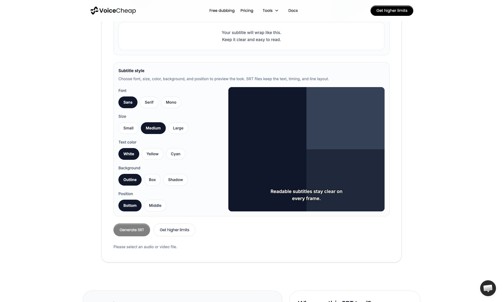Set text color to Yellow
503x302 pixels.
152,154
